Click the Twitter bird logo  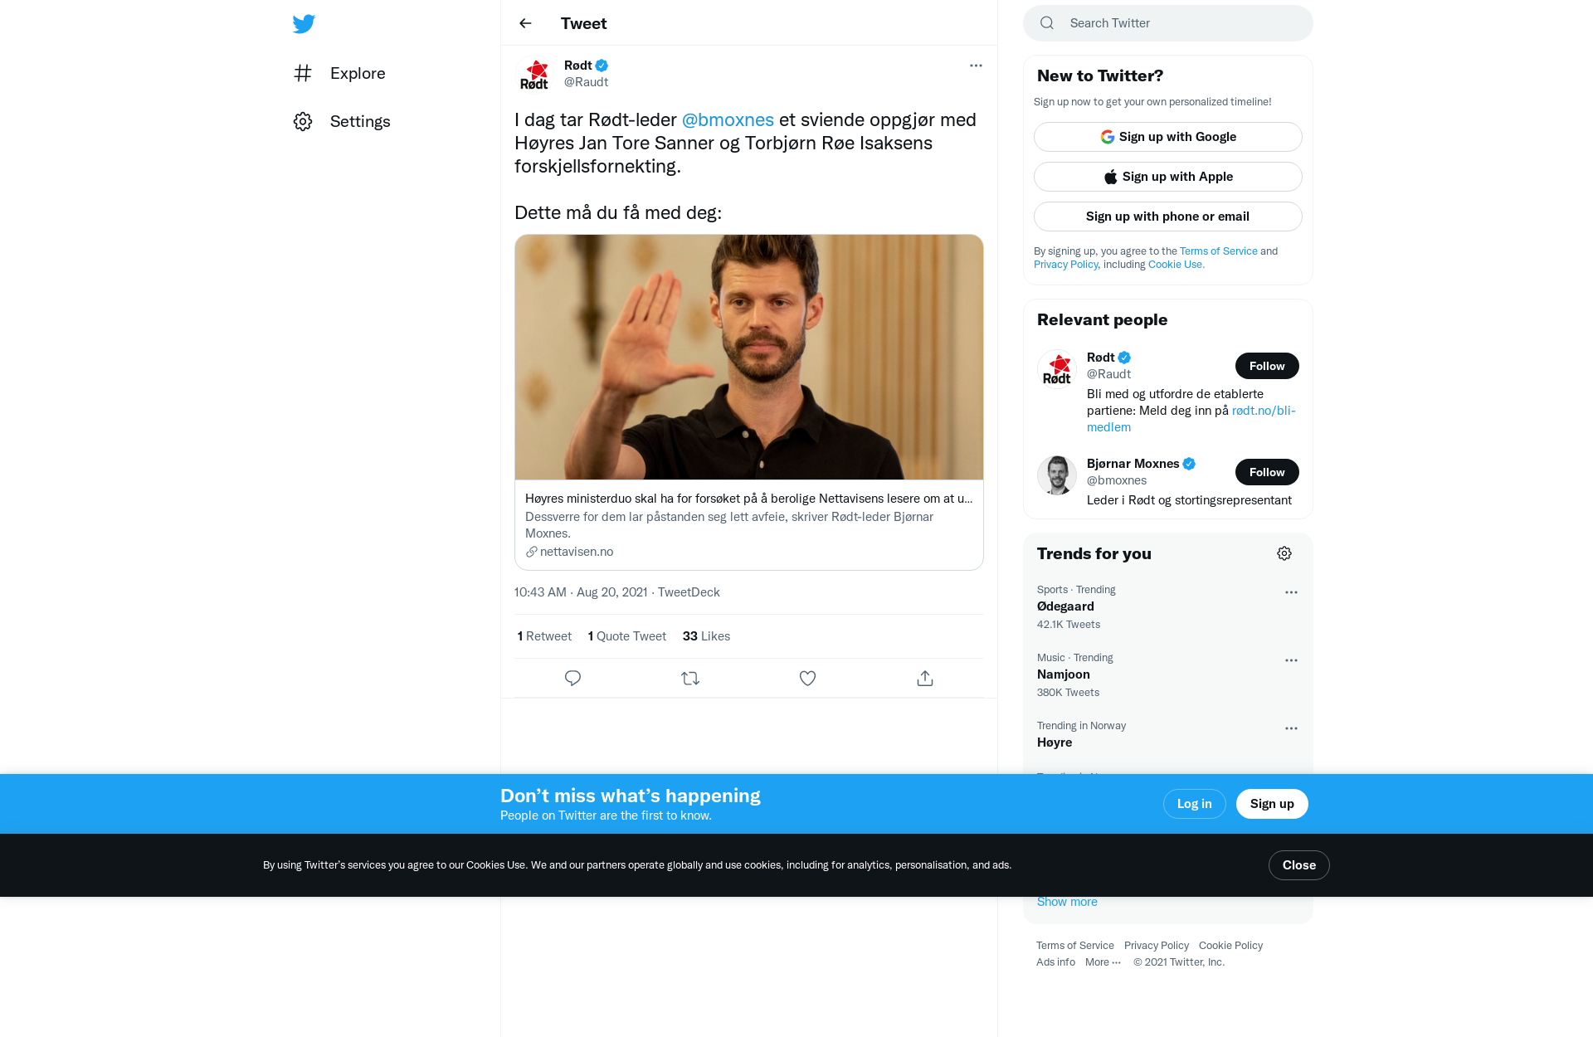click(304, 23)
